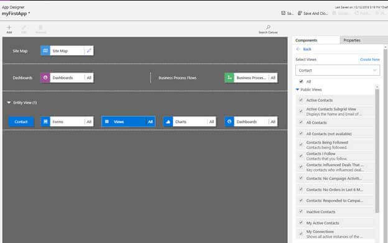Toggle All Contacts (not available) checkbox

point(301,133)
